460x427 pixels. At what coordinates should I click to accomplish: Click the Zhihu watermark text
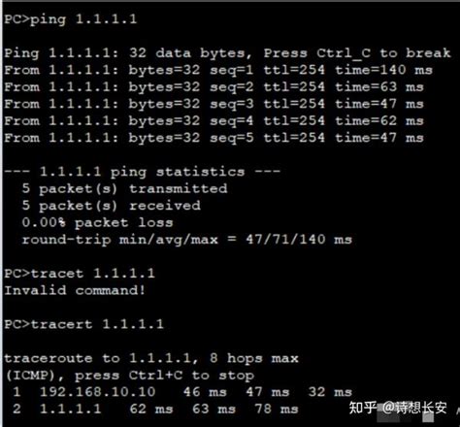[x=398, y=408]
